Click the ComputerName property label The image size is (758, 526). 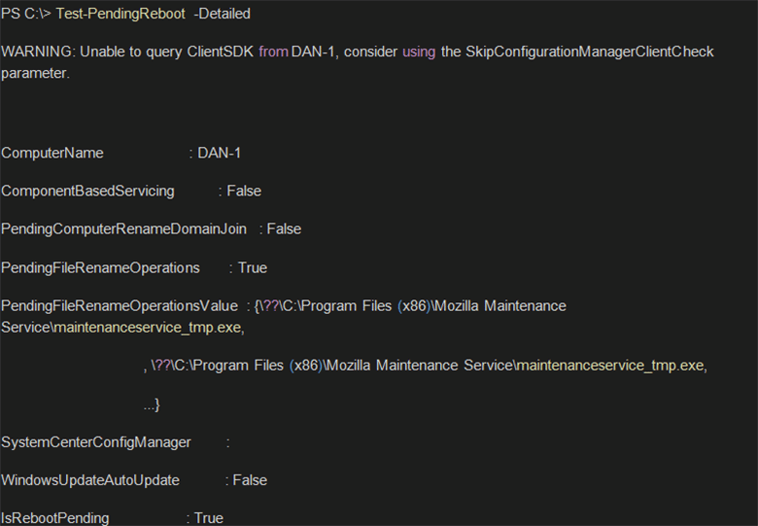pyautogui.click(x=52, y=153)
